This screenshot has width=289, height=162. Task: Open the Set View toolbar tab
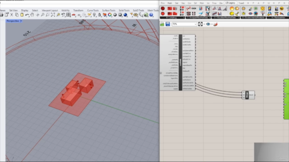coord(14,10)
